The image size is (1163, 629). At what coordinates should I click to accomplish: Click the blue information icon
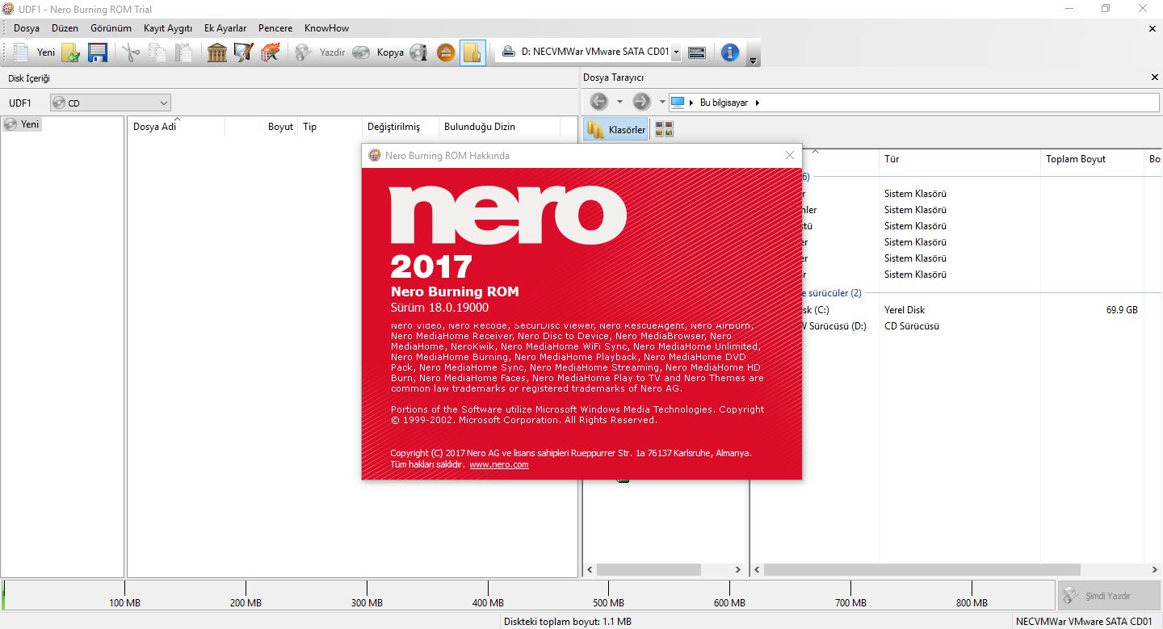tap(730, 52)
